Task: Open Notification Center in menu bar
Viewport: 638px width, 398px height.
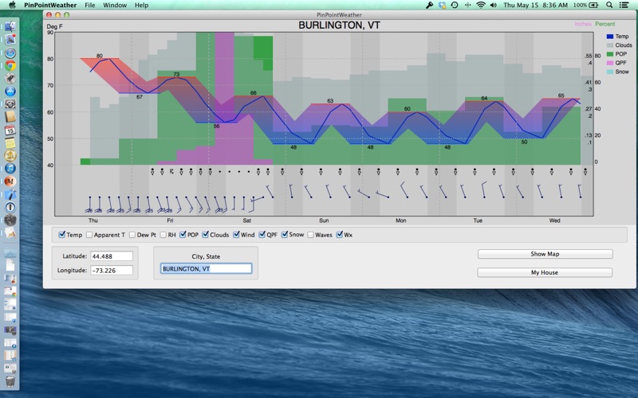Action: pos(624,5)
